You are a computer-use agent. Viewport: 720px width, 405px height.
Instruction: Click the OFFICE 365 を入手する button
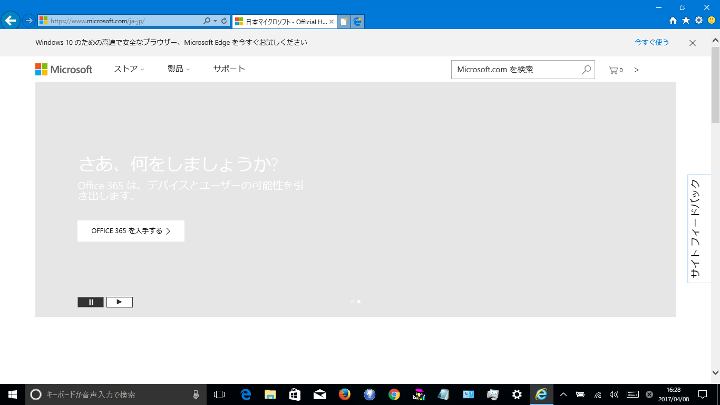(x=131, y=231)
